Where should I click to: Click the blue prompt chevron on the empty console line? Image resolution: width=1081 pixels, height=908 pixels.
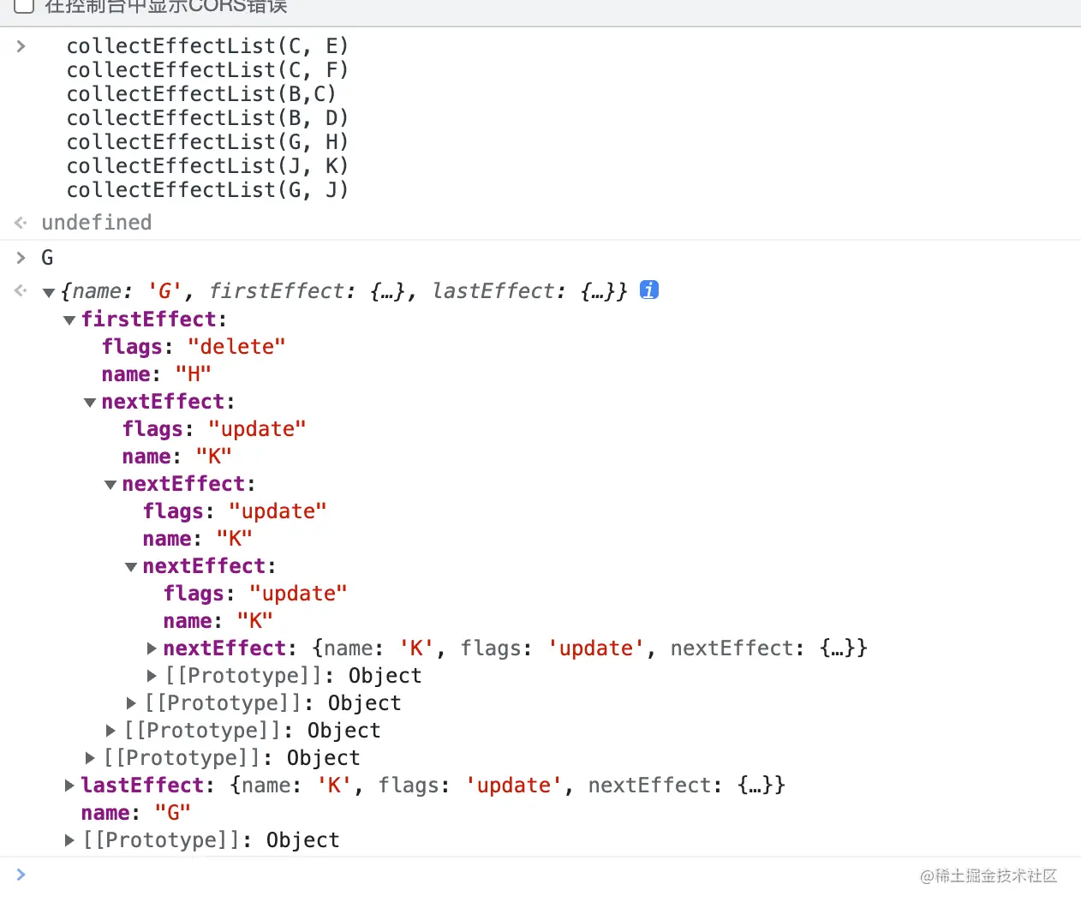21,875
